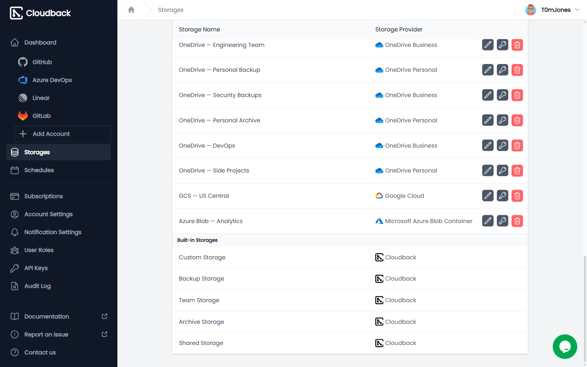Open Subscriptions in sidebar

(59, 196)
